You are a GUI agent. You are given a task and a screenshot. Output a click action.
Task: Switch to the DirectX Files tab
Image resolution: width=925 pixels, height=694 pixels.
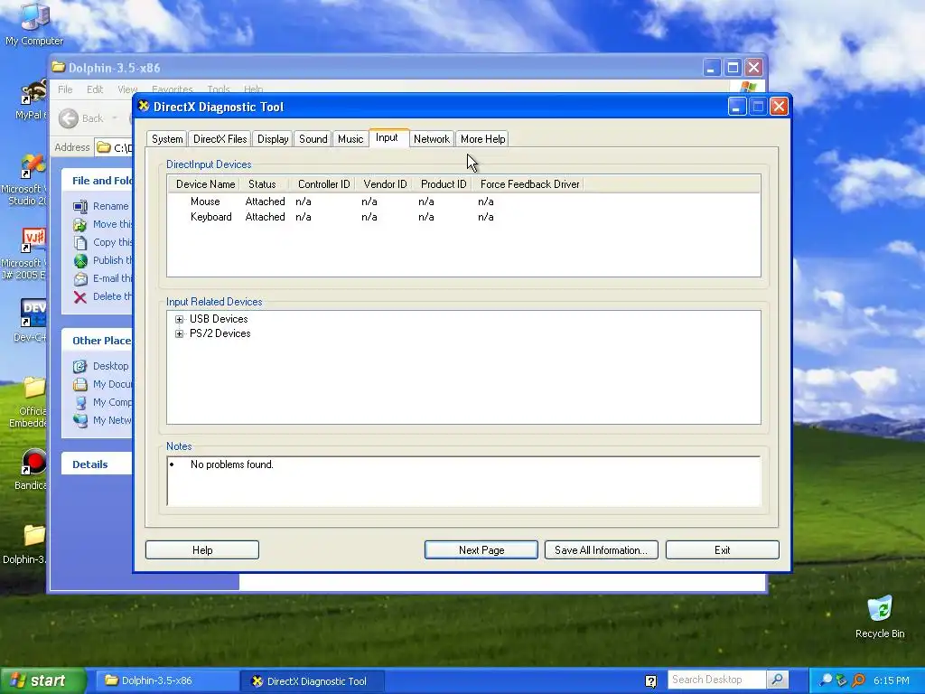click(220, 139)
